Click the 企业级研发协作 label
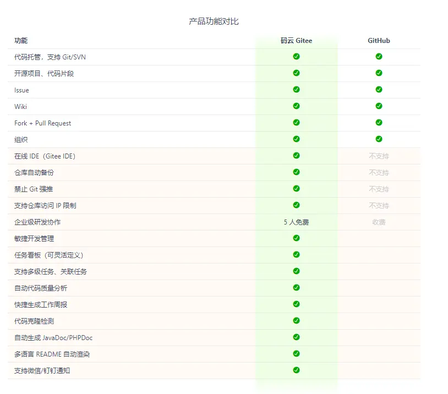The image size is (448, 394). pos(37,222)
